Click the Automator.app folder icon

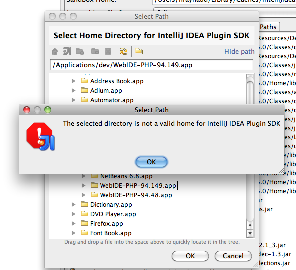(x=84, y=100)
